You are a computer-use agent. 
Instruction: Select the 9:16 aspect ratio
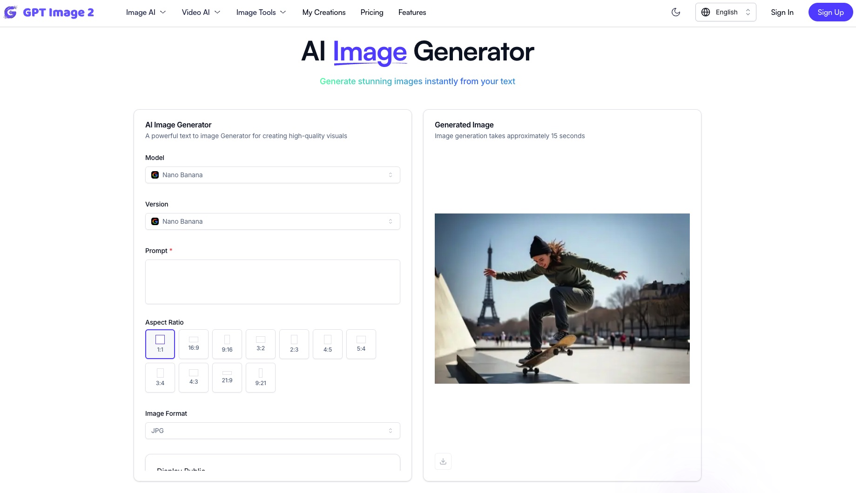pos(227,344)
